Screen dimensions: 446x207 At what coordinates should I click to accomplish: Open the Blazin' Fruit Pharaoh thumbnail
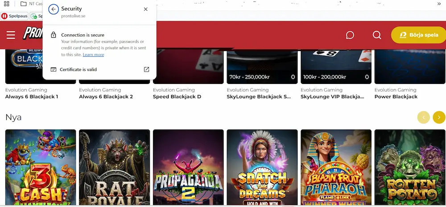(x=336, y=167)
